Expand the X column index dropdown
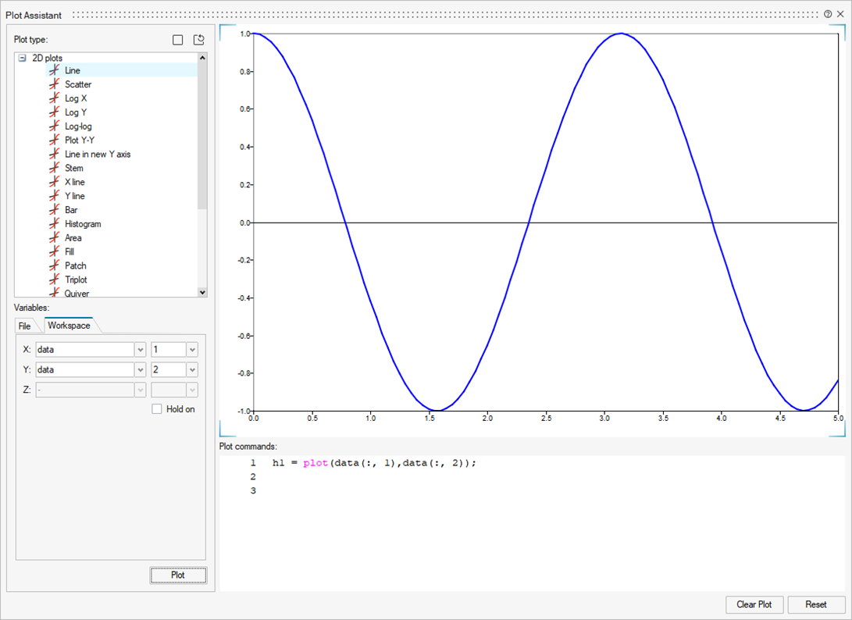This screenshot has height=620, width=852. coord(192,350)
